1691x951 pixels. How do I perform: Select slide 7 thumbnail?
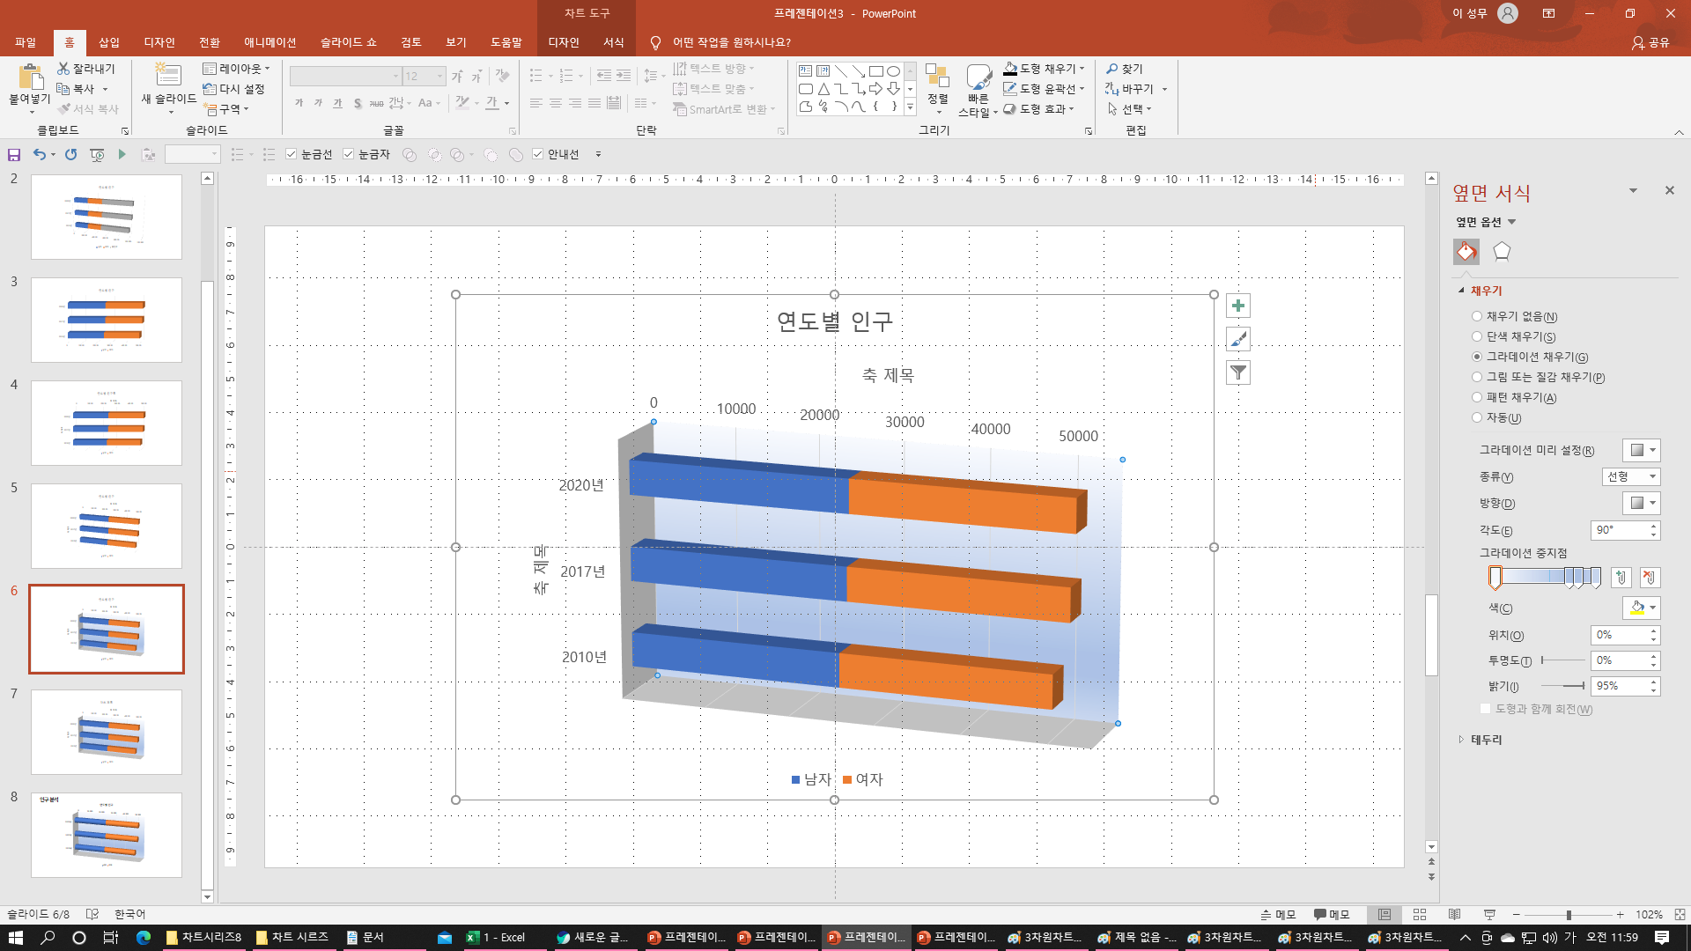click(107, 731)
